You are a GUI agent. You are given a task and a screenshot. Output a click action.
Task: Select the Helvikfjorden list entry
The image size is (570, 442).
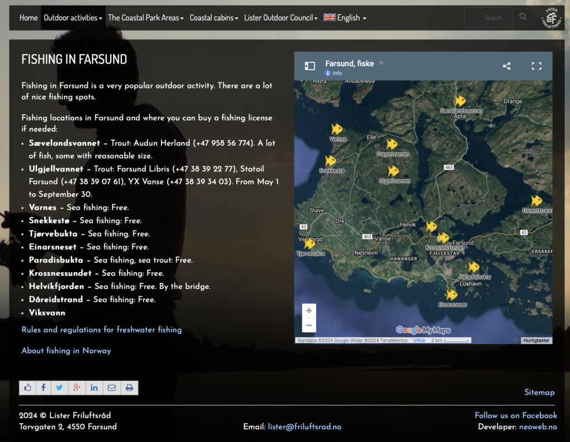coord(120,287)
